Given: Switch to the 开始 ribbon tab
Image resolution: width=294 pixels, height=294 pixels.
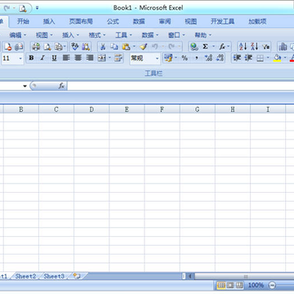Looking at the screenshot, I should [x=23, y=21].
